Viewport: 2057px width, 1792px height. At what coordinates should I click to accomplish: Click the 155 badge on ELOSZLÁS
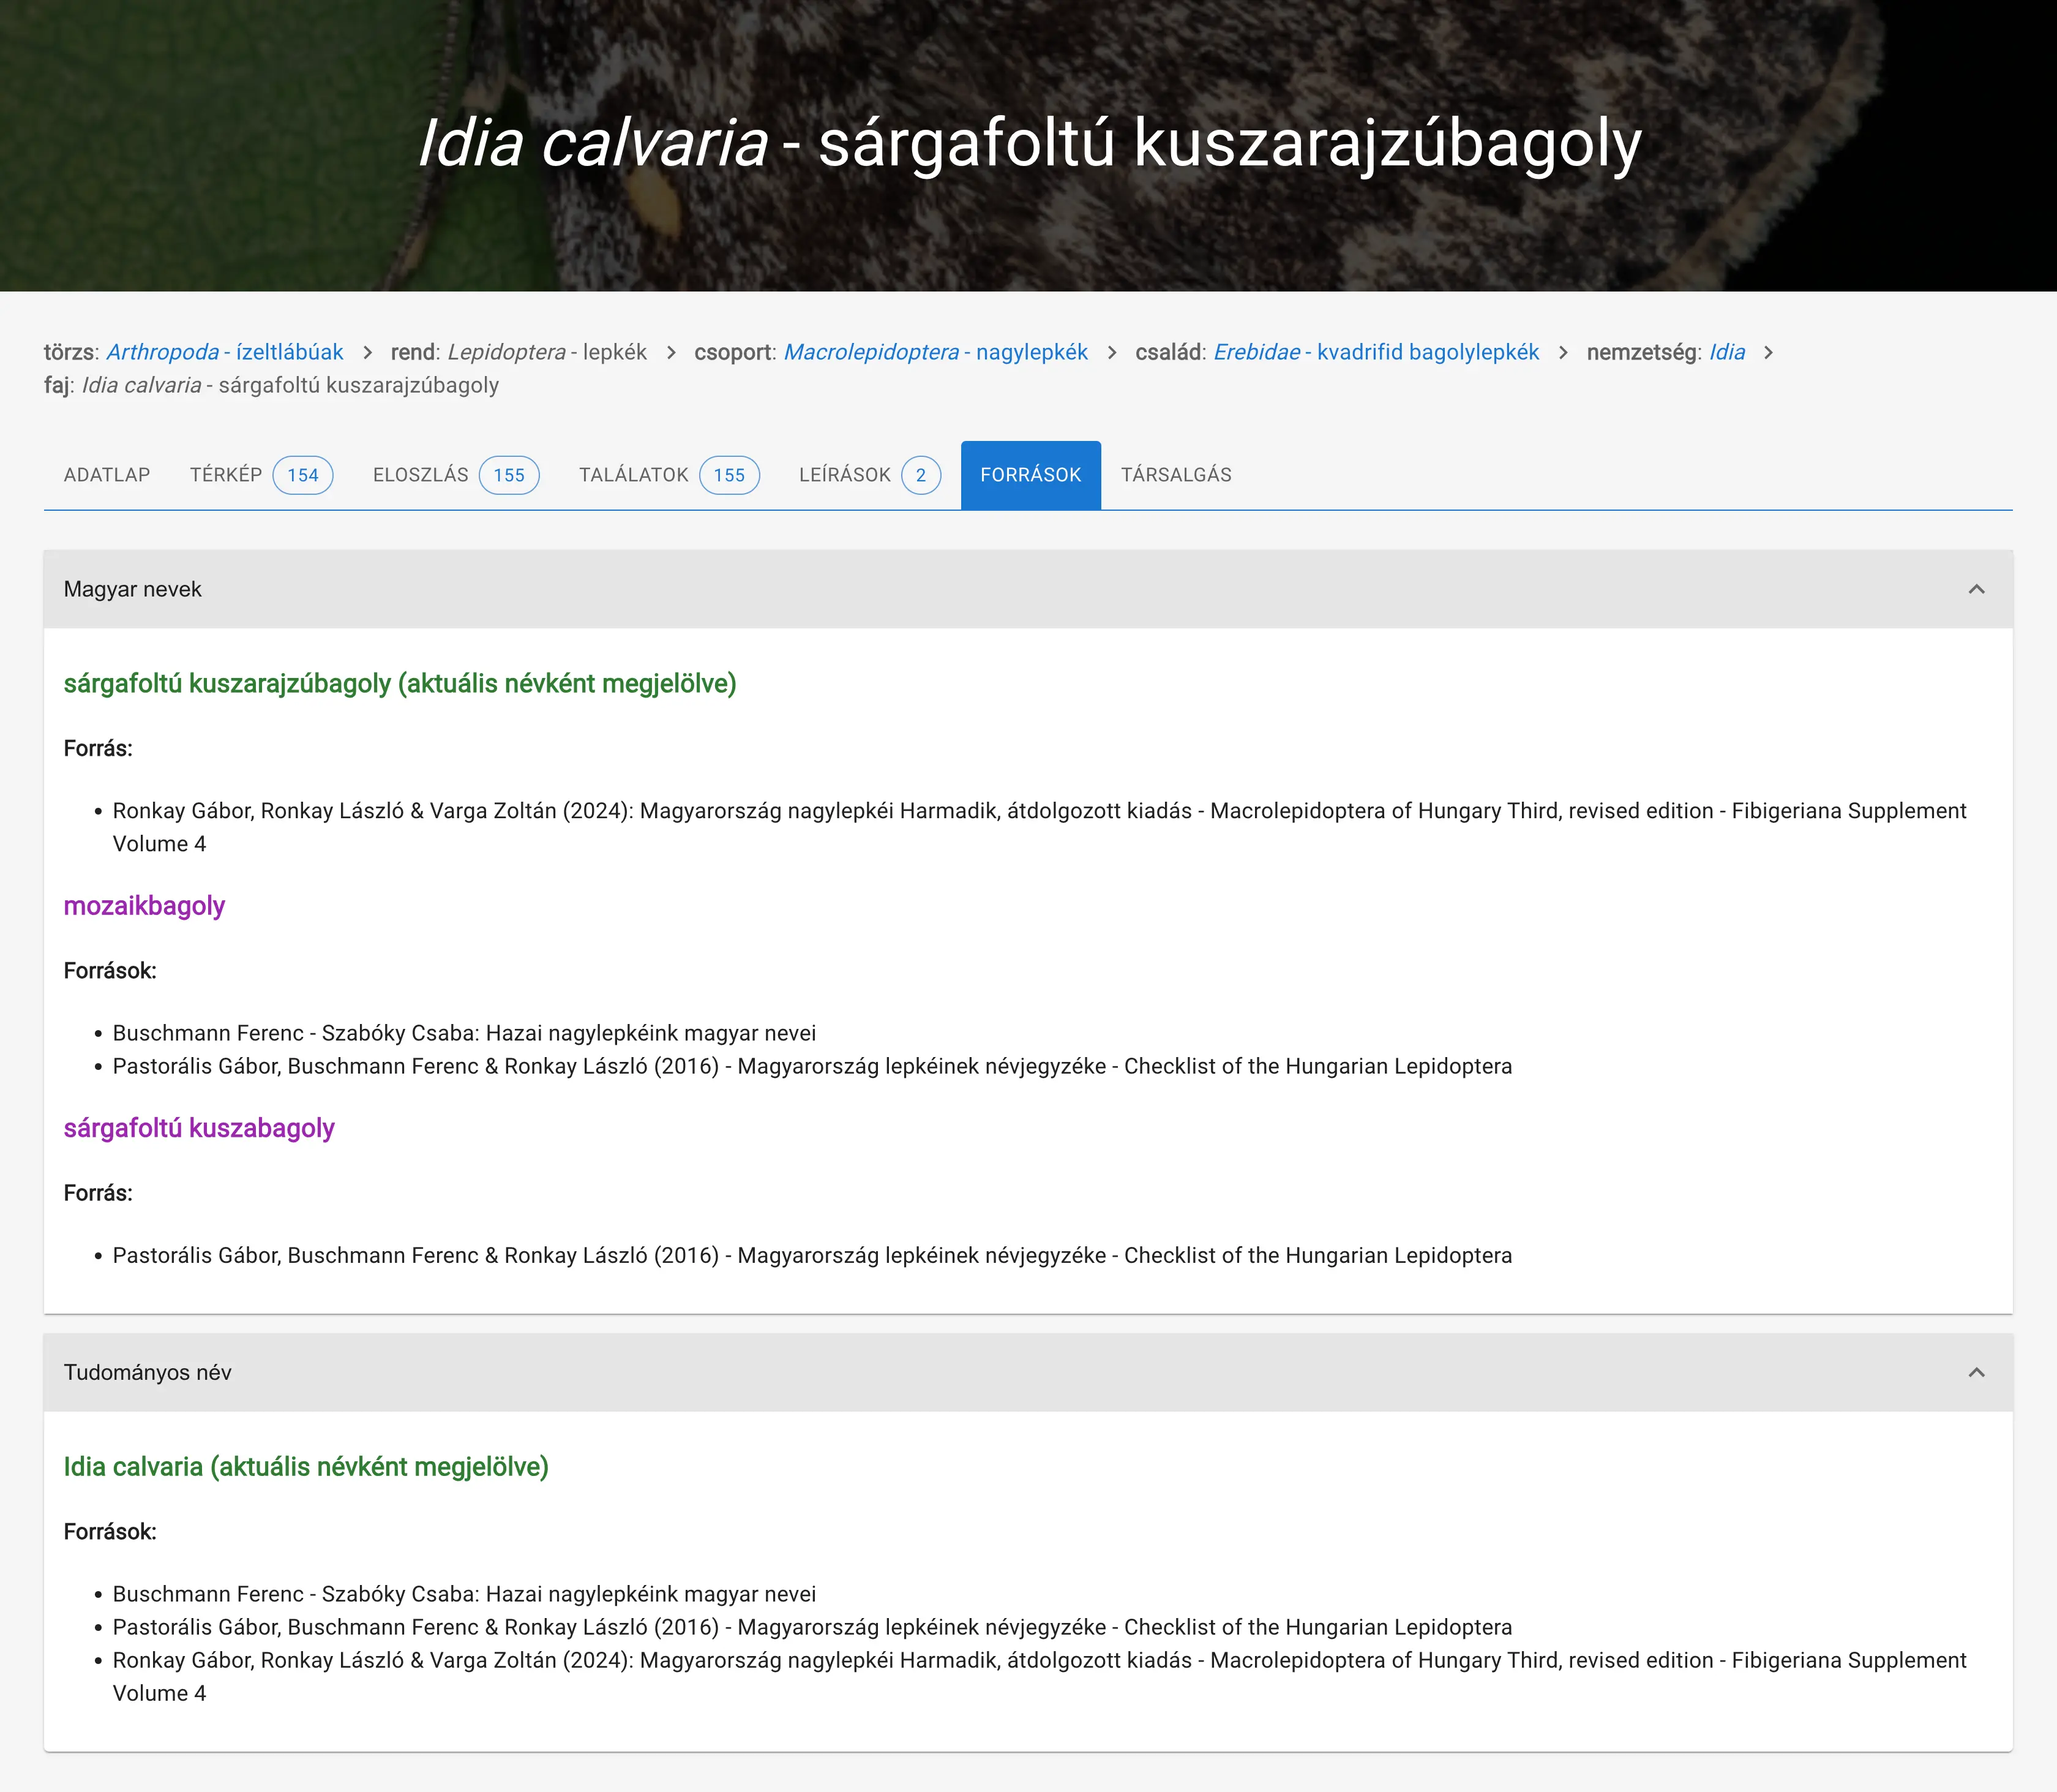click(x=509, y=475)
